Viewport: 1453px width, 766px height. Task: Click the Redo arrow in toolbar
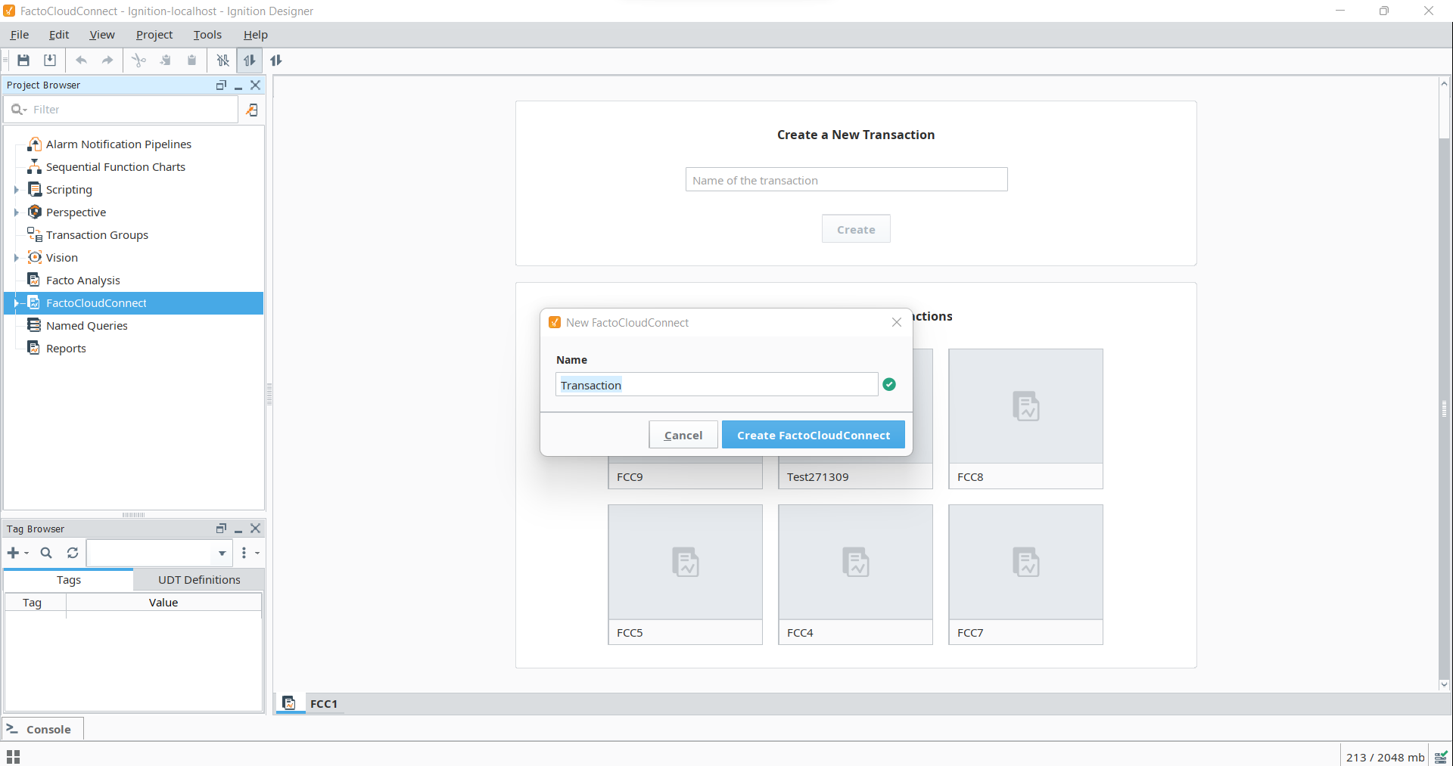click(x=107, y=60)
